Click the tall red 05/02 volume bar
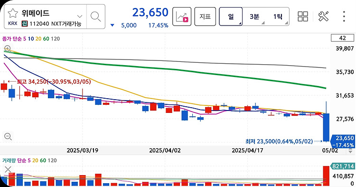Image resolution: width=356 pixels, height=187 pixels. click(326, 176)
